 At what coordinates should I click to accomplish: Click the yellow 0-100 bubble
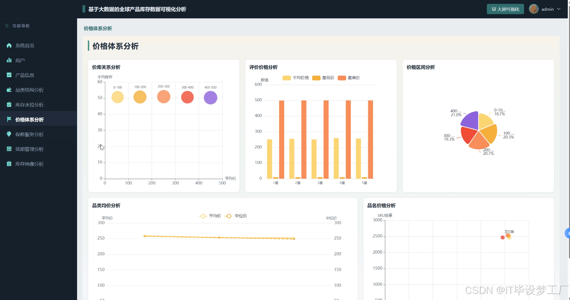pyautogui.click(x=117, y=97)
